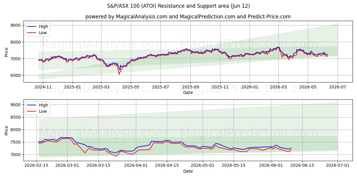This screenshot has width=357, height=178.
Task: Click the bottom chart 'Price' axis label
Action: pos(7,130)
